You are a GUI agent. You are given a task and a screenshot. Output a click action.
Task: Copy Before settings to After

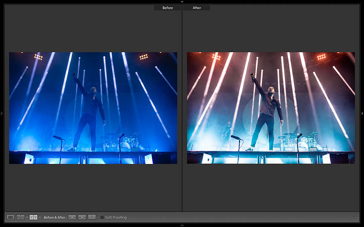click(72, 217)
